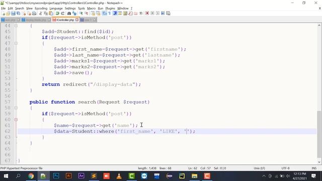Screen dimensions: 322x181
Task: Click the Paste clipboard toolbar icon
Action: tap(51, 14)
